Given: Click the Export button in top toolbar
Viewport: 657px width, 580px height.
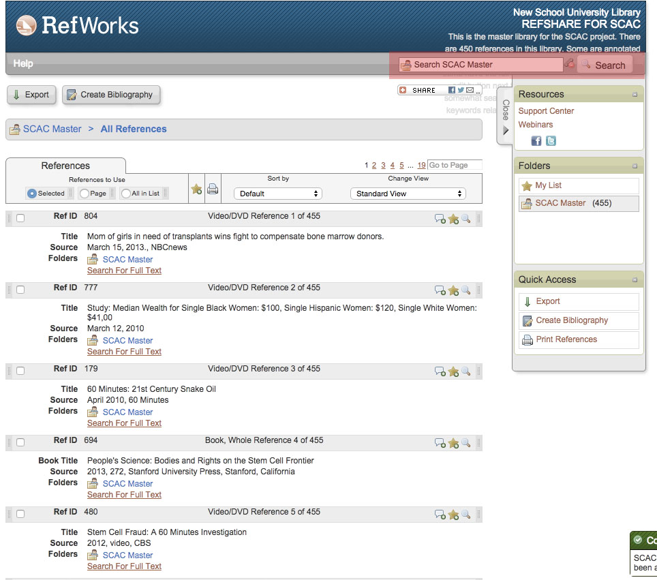Looking at the screenshot, I should [x=31, y=95].
